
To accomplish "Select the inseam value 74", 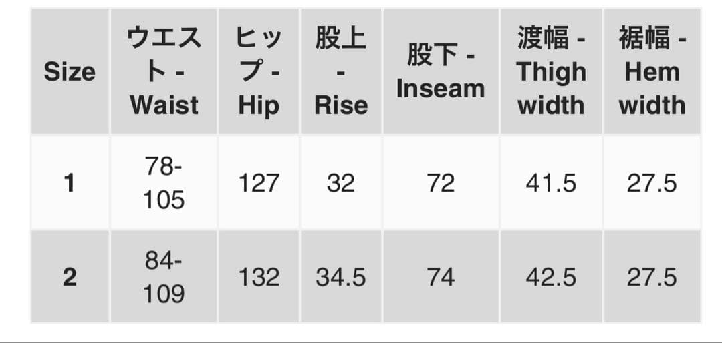I will (441, 277).
